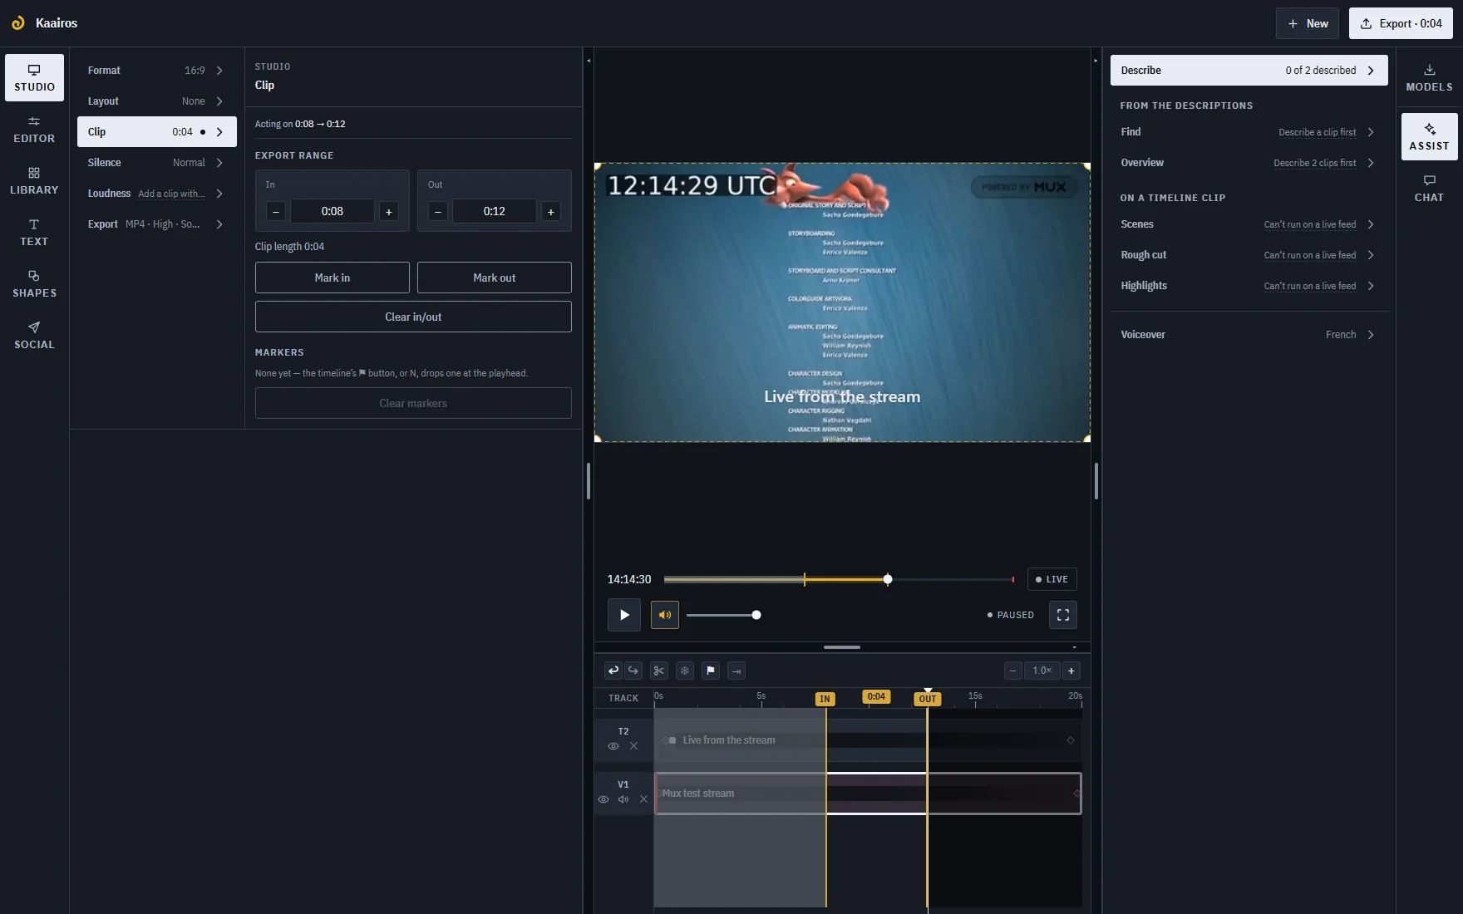This screenshot has width=1463, height=914.
Task: Remove track T2 with its X
Action: pyautogui.click(x=633, y=746)
